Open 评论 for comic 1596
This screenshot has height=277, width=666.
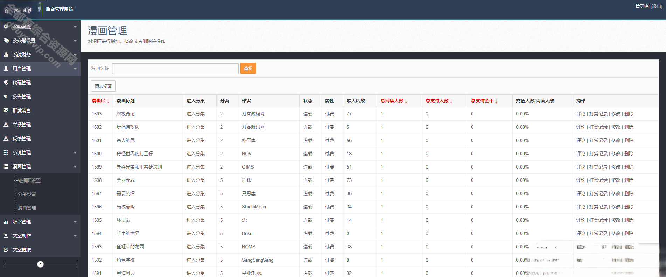coord(581,207)
